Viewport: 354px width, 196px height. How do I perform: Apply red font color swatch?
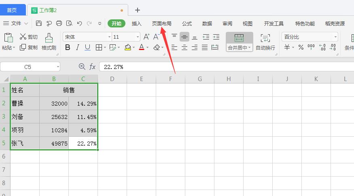pos(142,47)
